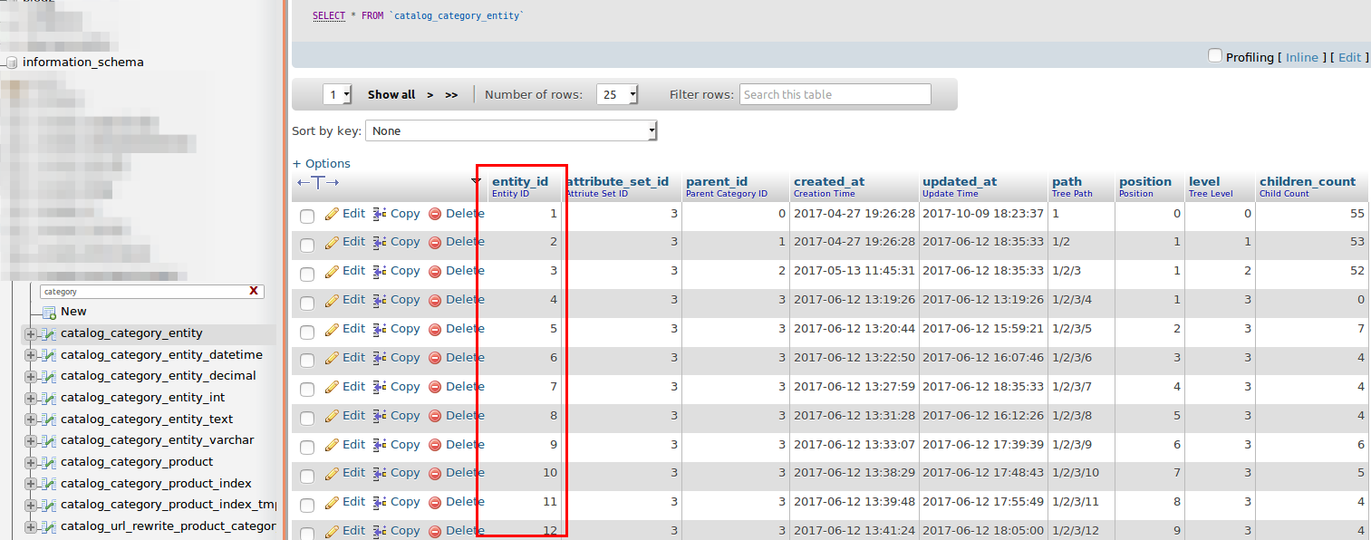Enable the Profiling checkbox

click(x=1215, y=56)
